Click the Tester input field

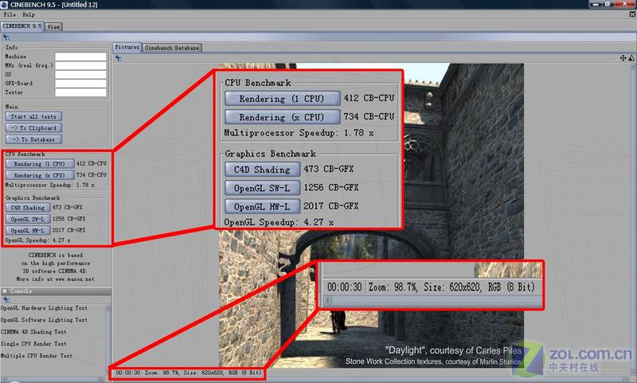point(80,92)
